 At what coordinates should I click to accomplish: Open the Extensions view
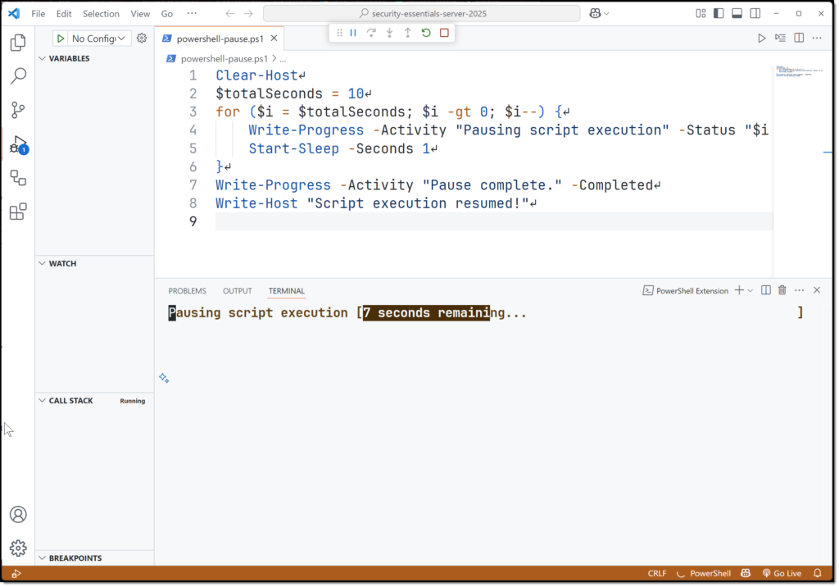[x=18, y=212]
